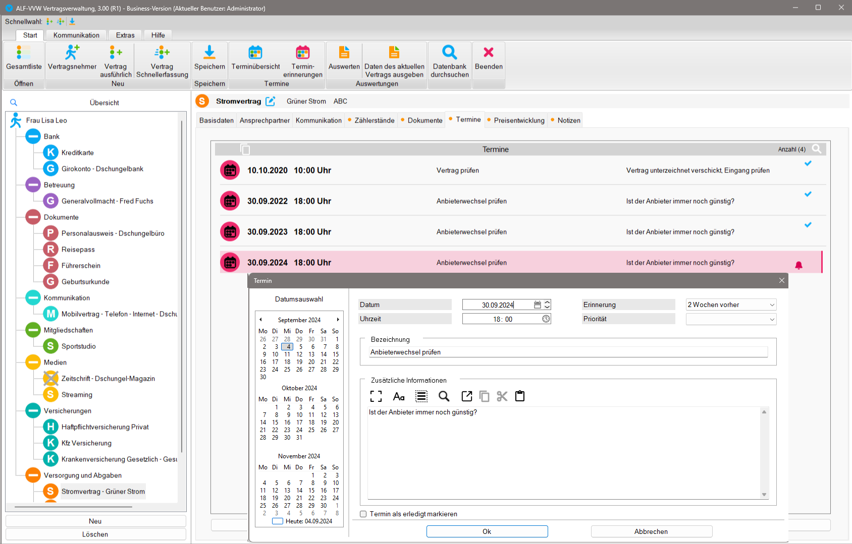Screen dimensions: 852x544
Task: Click the Datenbank durchsuchen magnifier icon
Action: point(449,52)
